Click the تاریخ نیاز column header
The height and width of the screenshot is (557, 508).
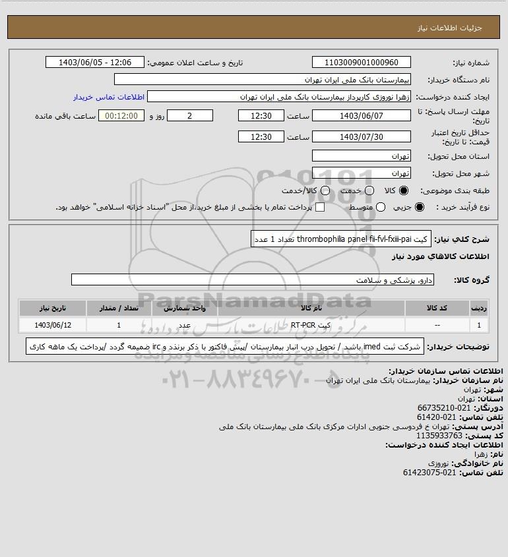pos(53,308)
